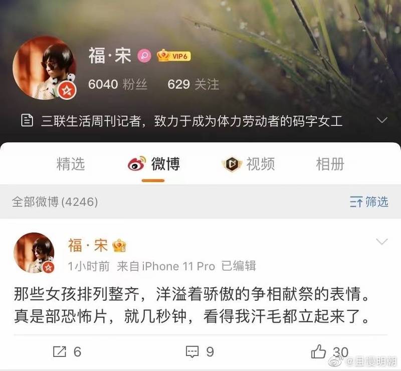Tap the crown badge beside post author name
Image resolution: width=401 pixels, height=371 pixels.
tap(119, 245)
